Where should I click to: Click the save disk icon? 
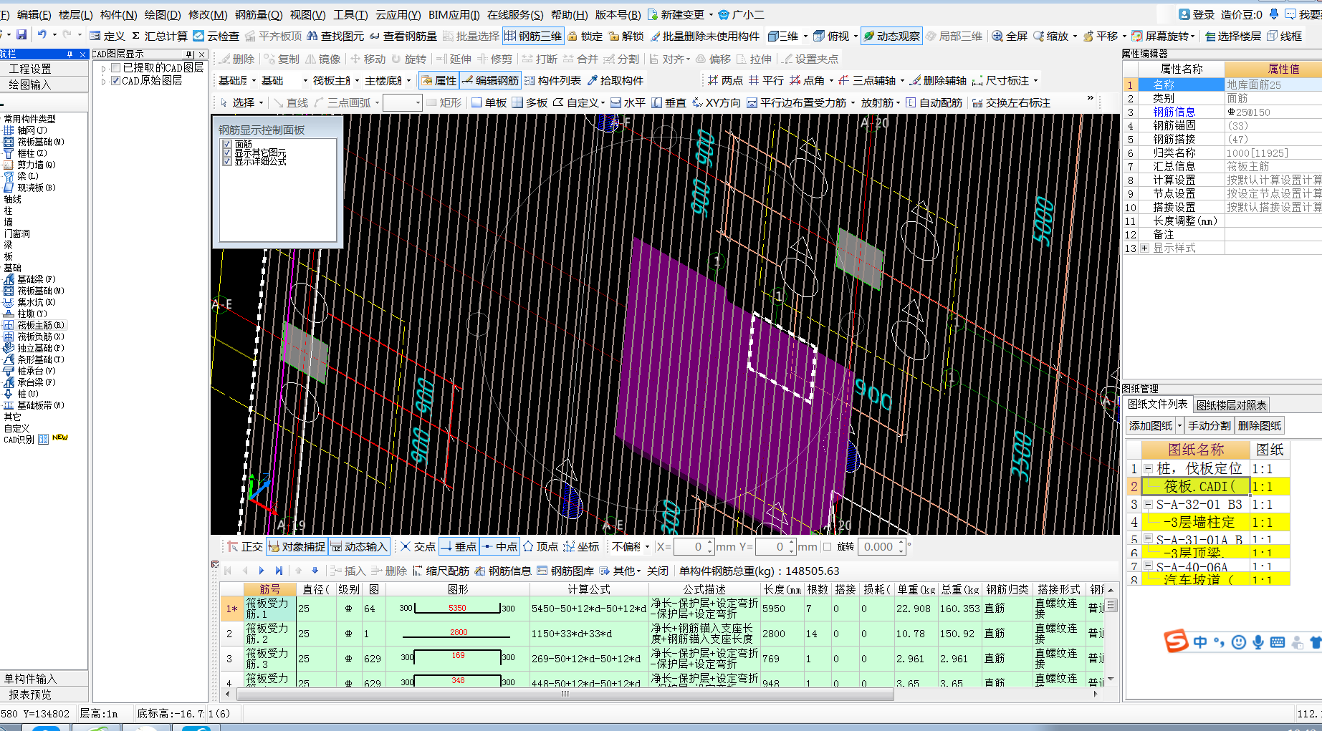[21, 35]
